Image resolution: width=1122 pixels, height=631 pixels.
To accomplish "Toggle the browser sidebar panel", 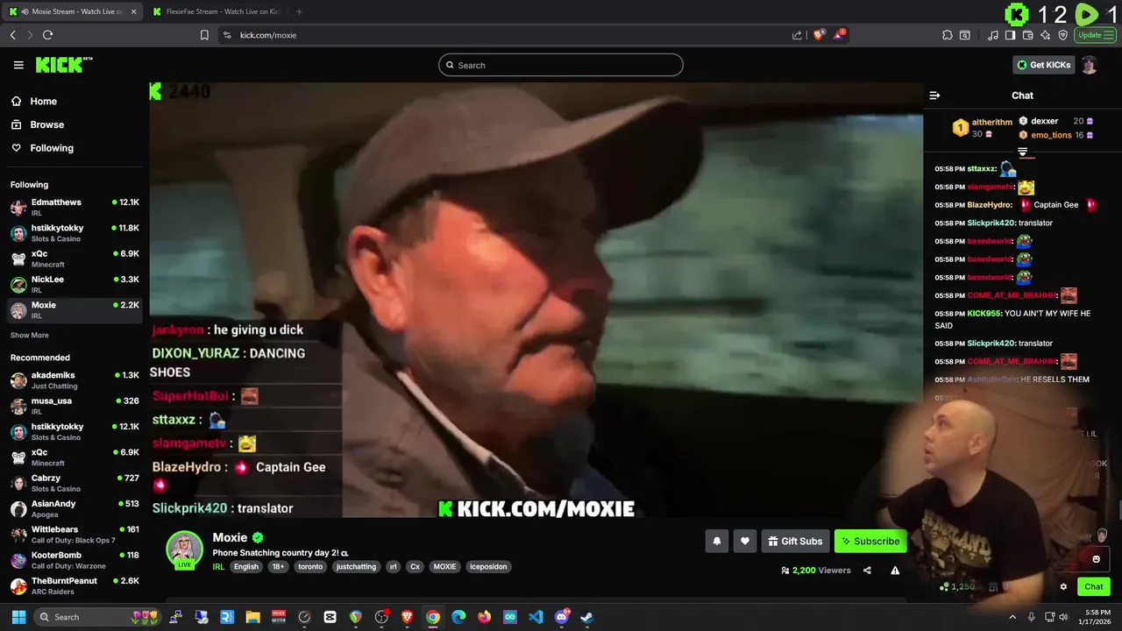I will (x=1010, y=35).
